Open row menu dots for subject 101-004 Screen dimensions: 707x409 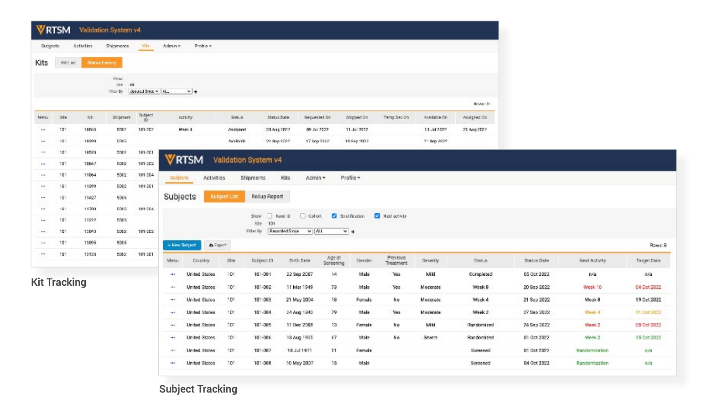pos(172,312)
